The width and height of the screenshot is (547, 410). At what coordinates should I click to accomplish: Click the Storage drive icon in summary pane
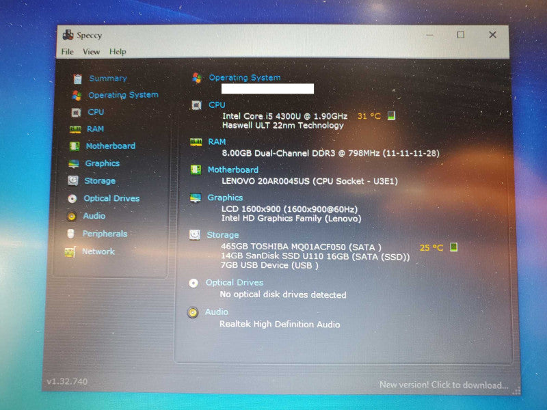[x=195, y=234]
